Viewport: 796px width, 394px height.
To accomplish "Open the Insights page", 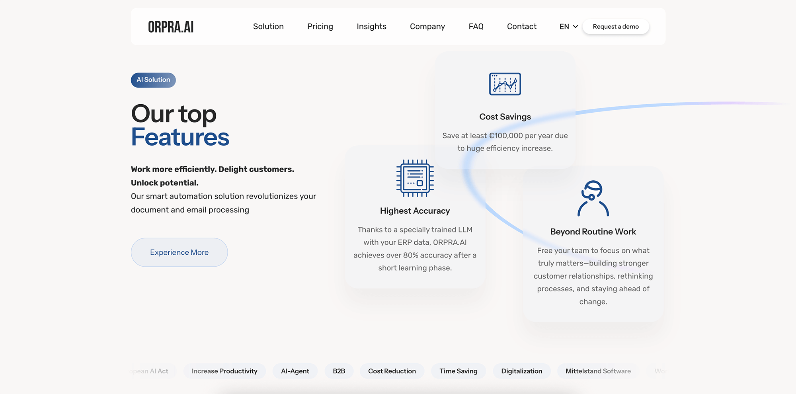I will (371, 26).
